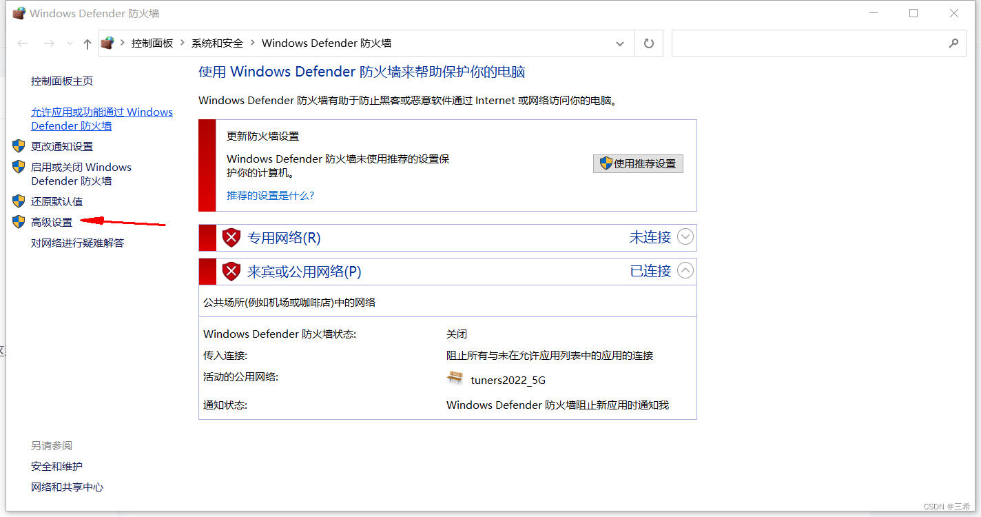This screenshot has width=981, height=517.
Task: Refresh the page with the refresh button
Action: [648, 43]
